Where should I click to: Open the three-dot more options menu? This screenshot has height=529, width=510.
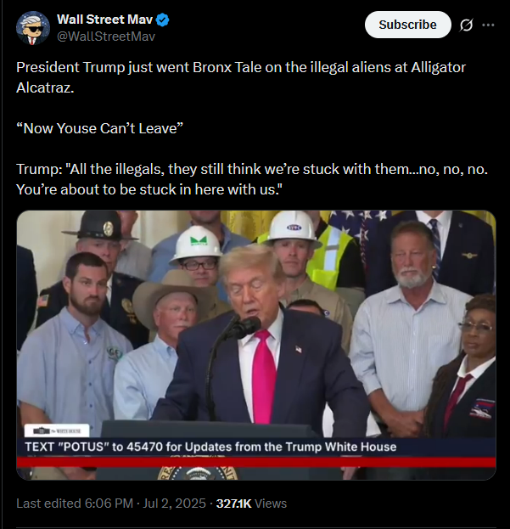click(x=488, y=25)
